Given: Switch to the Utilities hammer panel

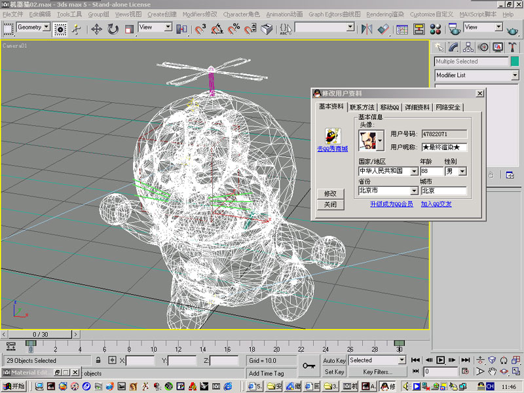Looking at the screenshot, I should (x=512, y=47).
